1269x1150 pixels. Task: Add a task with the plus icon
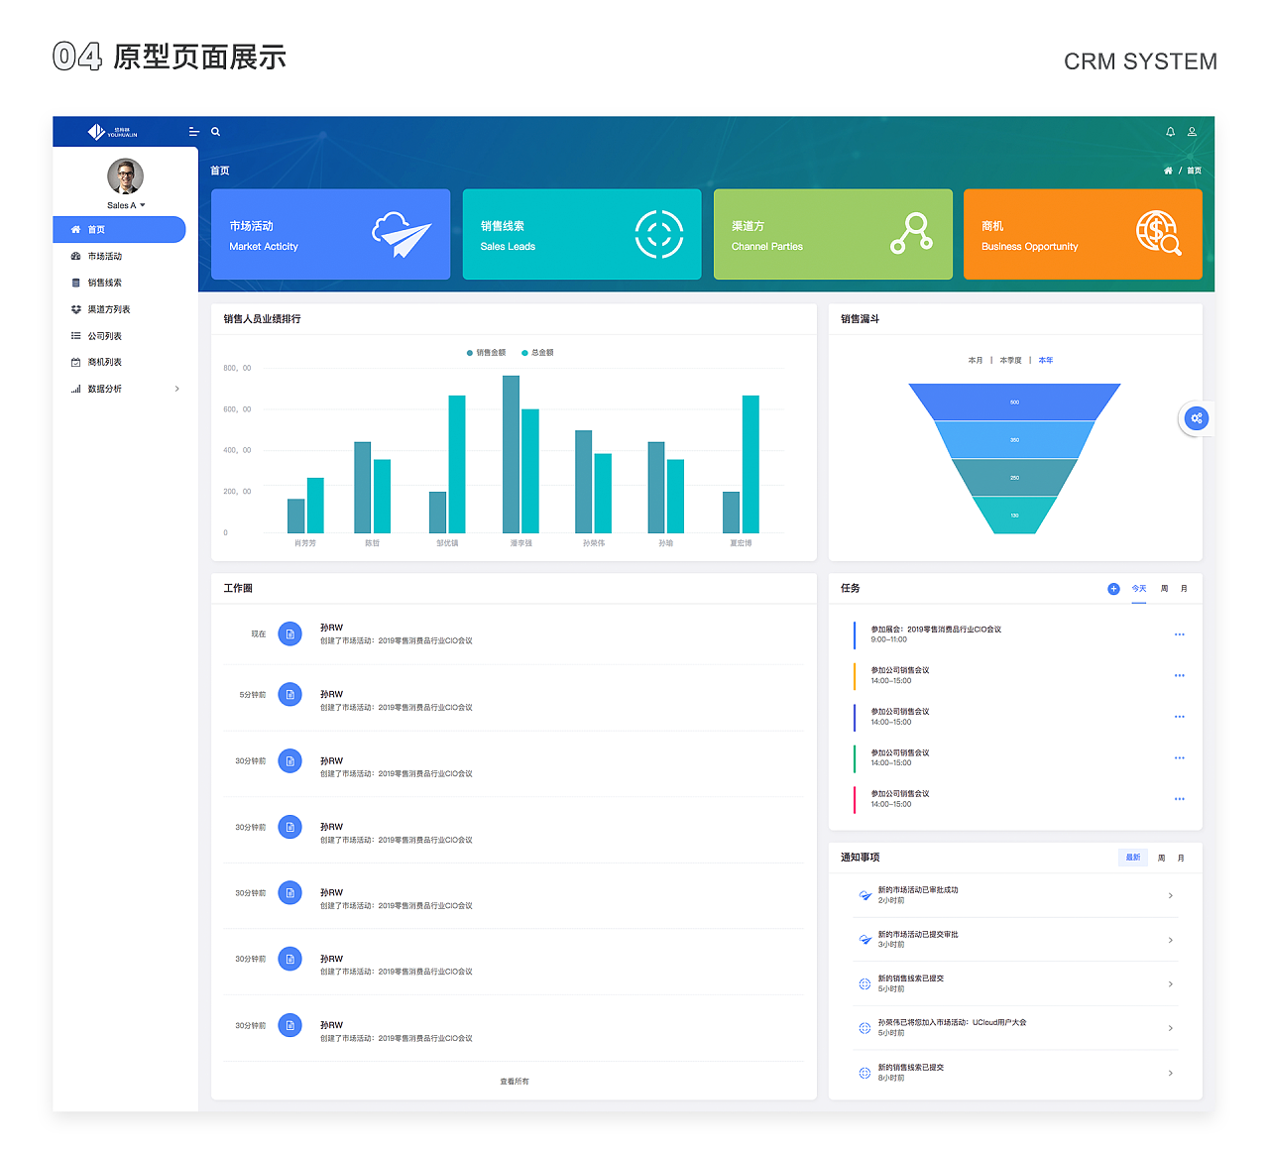pos(1113,589)
